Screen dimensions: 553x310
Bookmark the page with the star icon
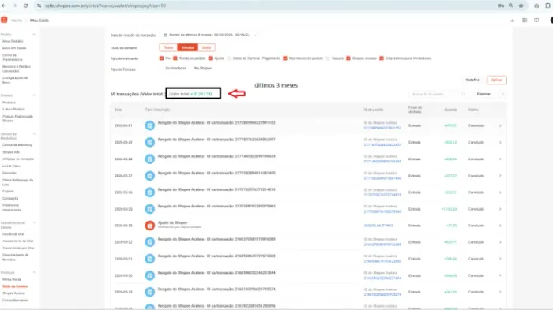point(521,6)
